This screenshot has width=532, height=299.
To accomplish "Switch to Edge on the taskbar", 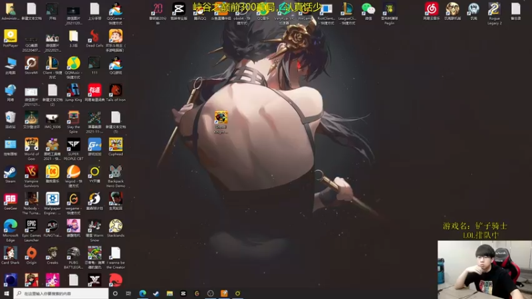I will pos(142,294).
